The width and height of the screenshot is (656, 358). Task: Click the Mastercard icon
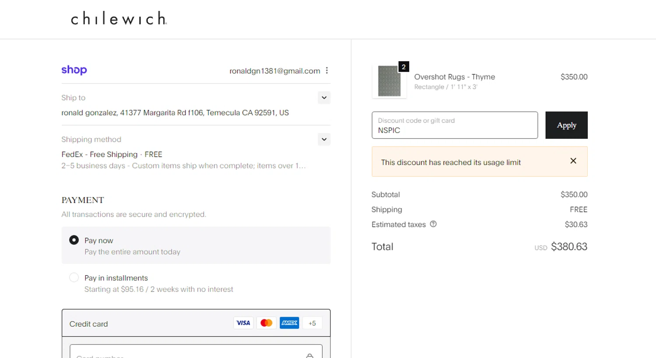point(266,323)
